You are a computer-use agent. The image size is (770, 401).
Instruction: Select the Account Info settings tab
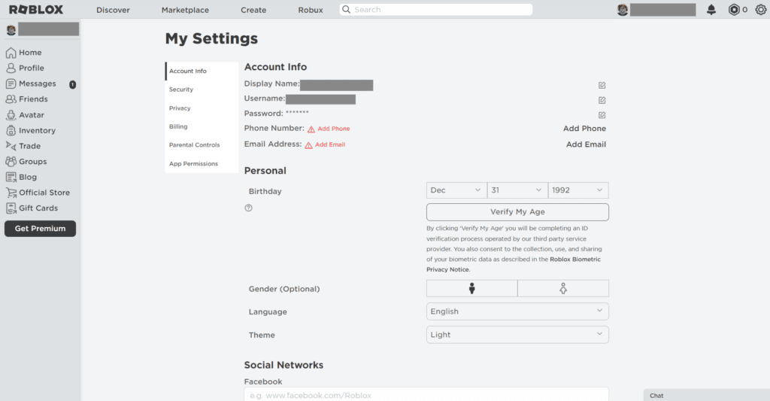click(x=202, y=71)
